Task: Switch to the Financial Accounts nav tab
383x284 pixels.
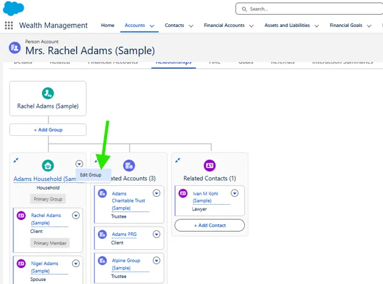Action: (225, 26)
